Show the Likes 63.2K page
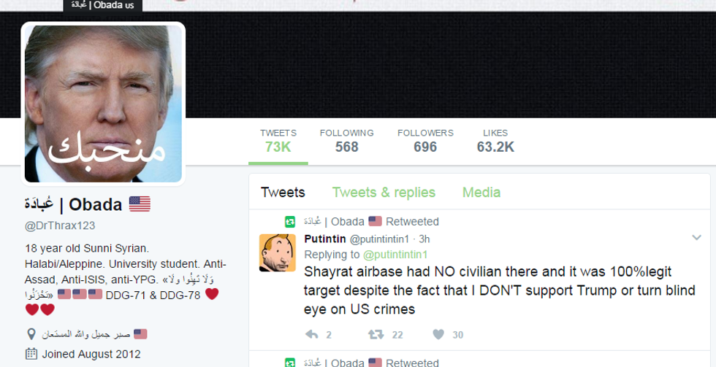Image resolution: width=716 pixels, height=367 pixels. (495, 141)
